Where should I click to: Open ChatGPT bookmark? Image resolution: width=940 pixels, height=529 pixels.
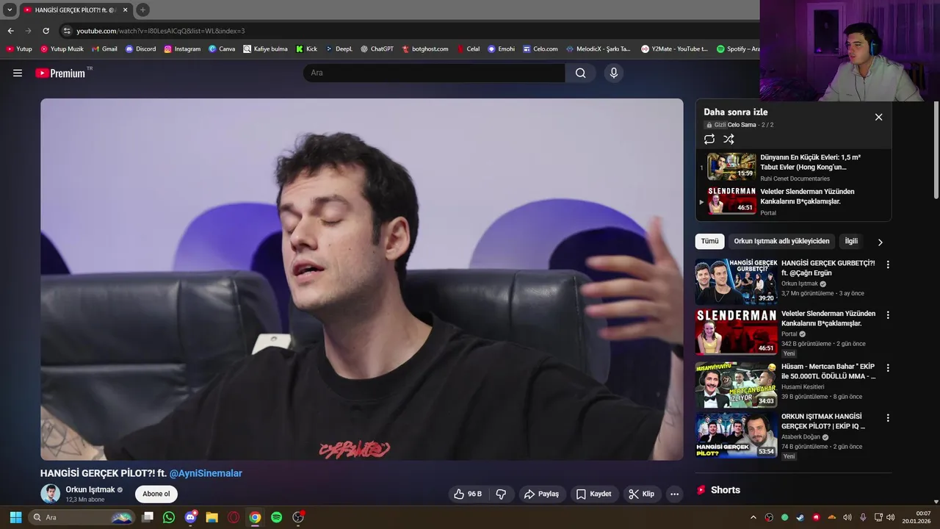tap(377, 49)
